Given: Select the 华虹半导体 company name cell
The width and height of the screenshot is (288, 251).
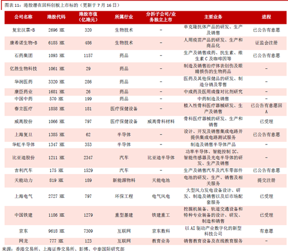Looking at the screenshot, I should point(24,144).
